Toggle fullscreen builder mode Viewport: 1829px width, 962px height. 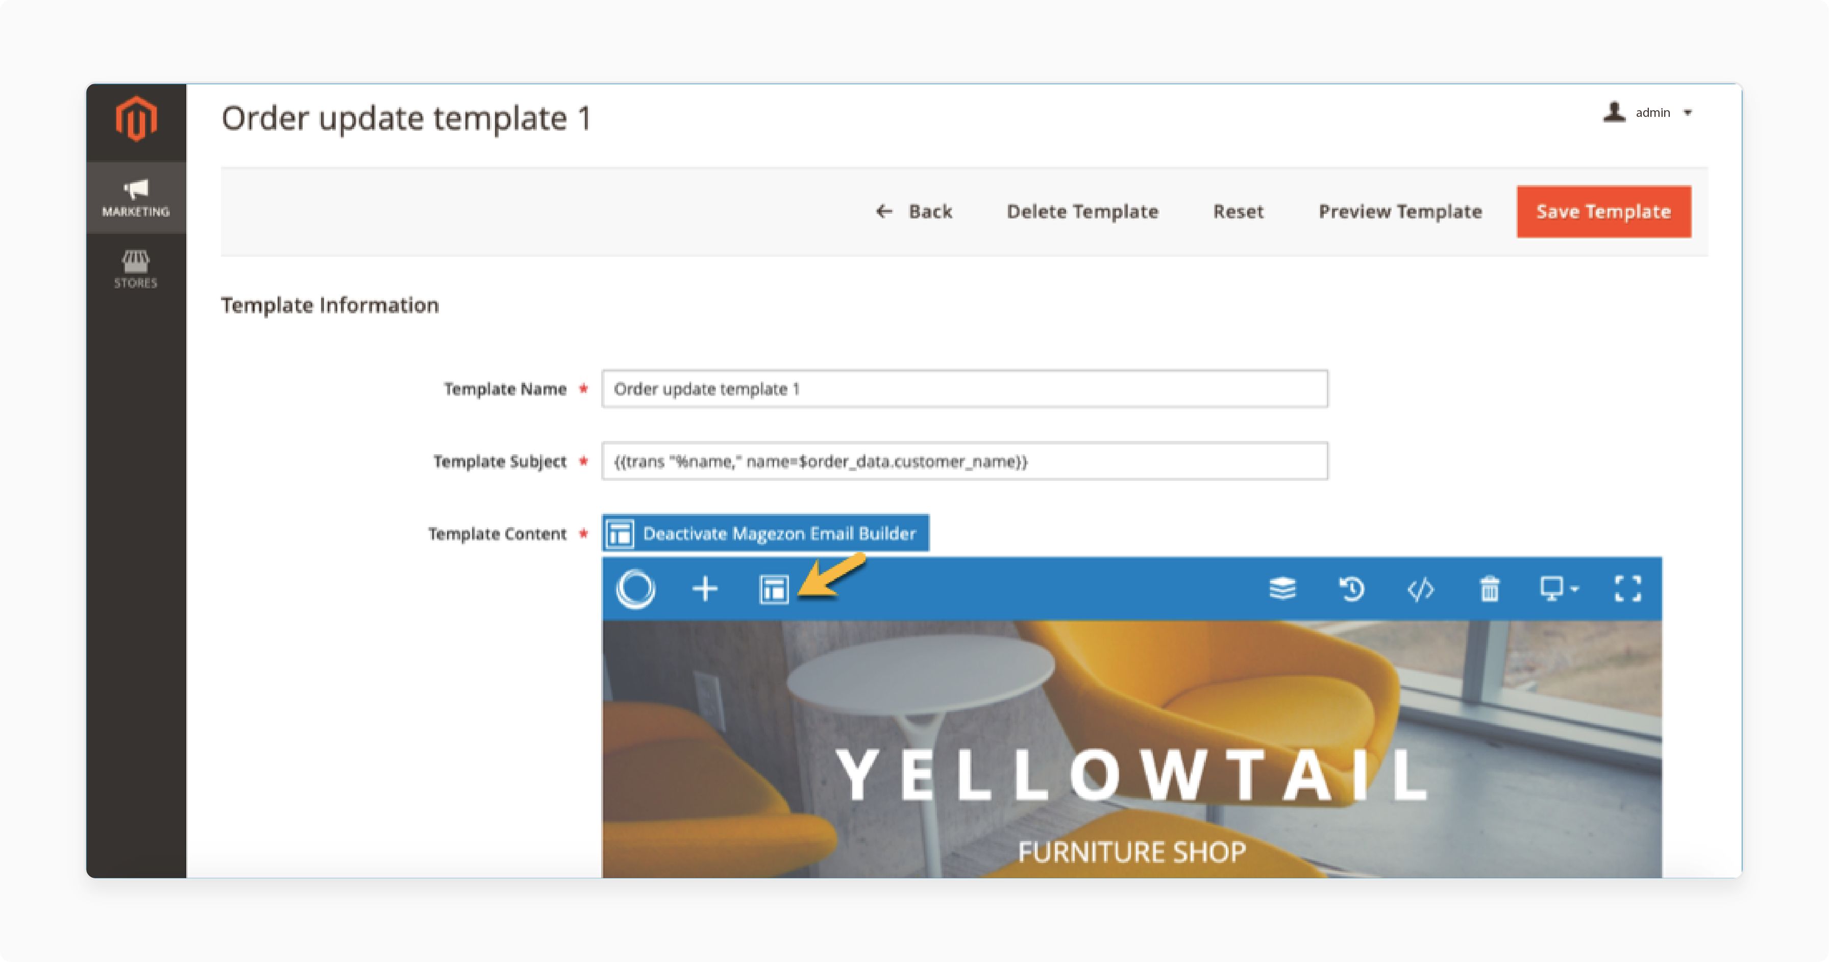pyautogui.click(x=1627, y=588)
